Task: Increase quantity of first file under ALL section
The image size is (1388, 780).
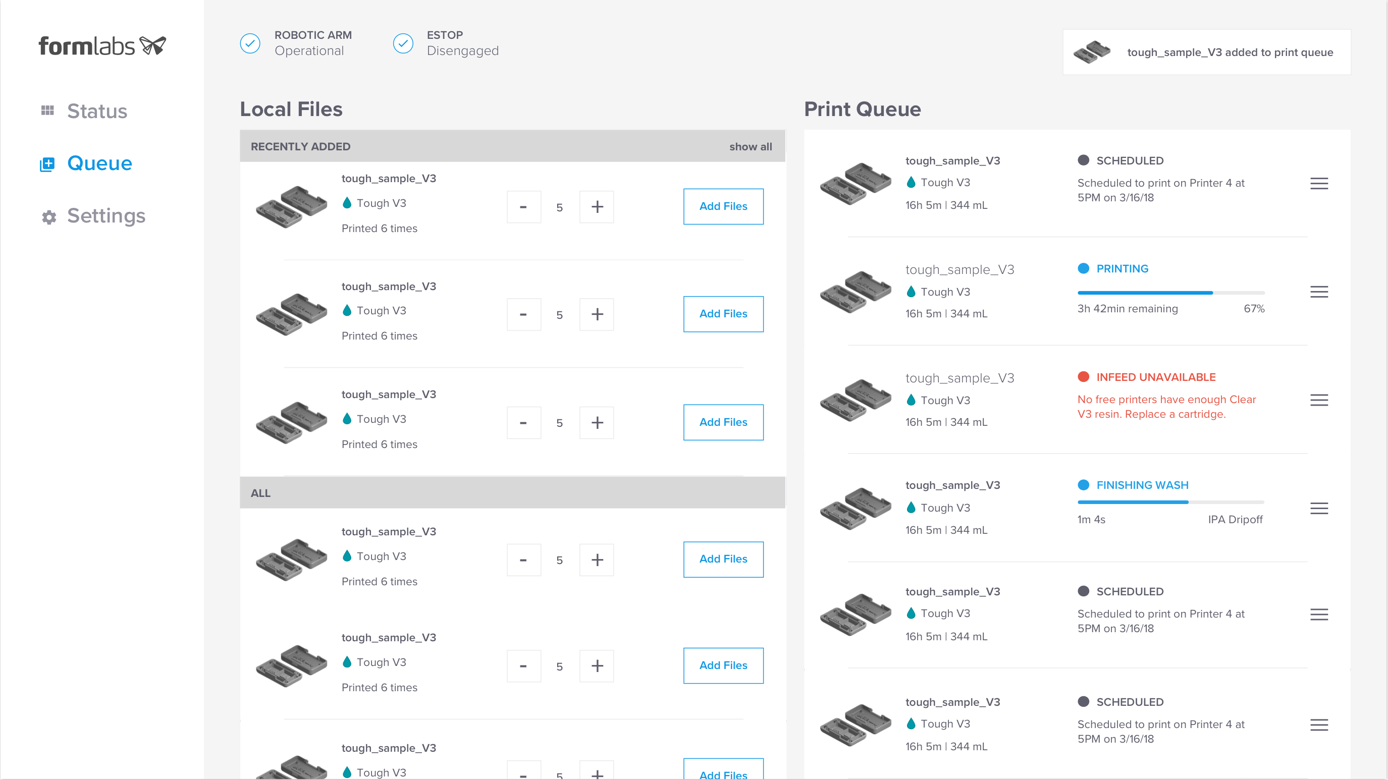Action: pyautogui.click(x=597, y=560)
